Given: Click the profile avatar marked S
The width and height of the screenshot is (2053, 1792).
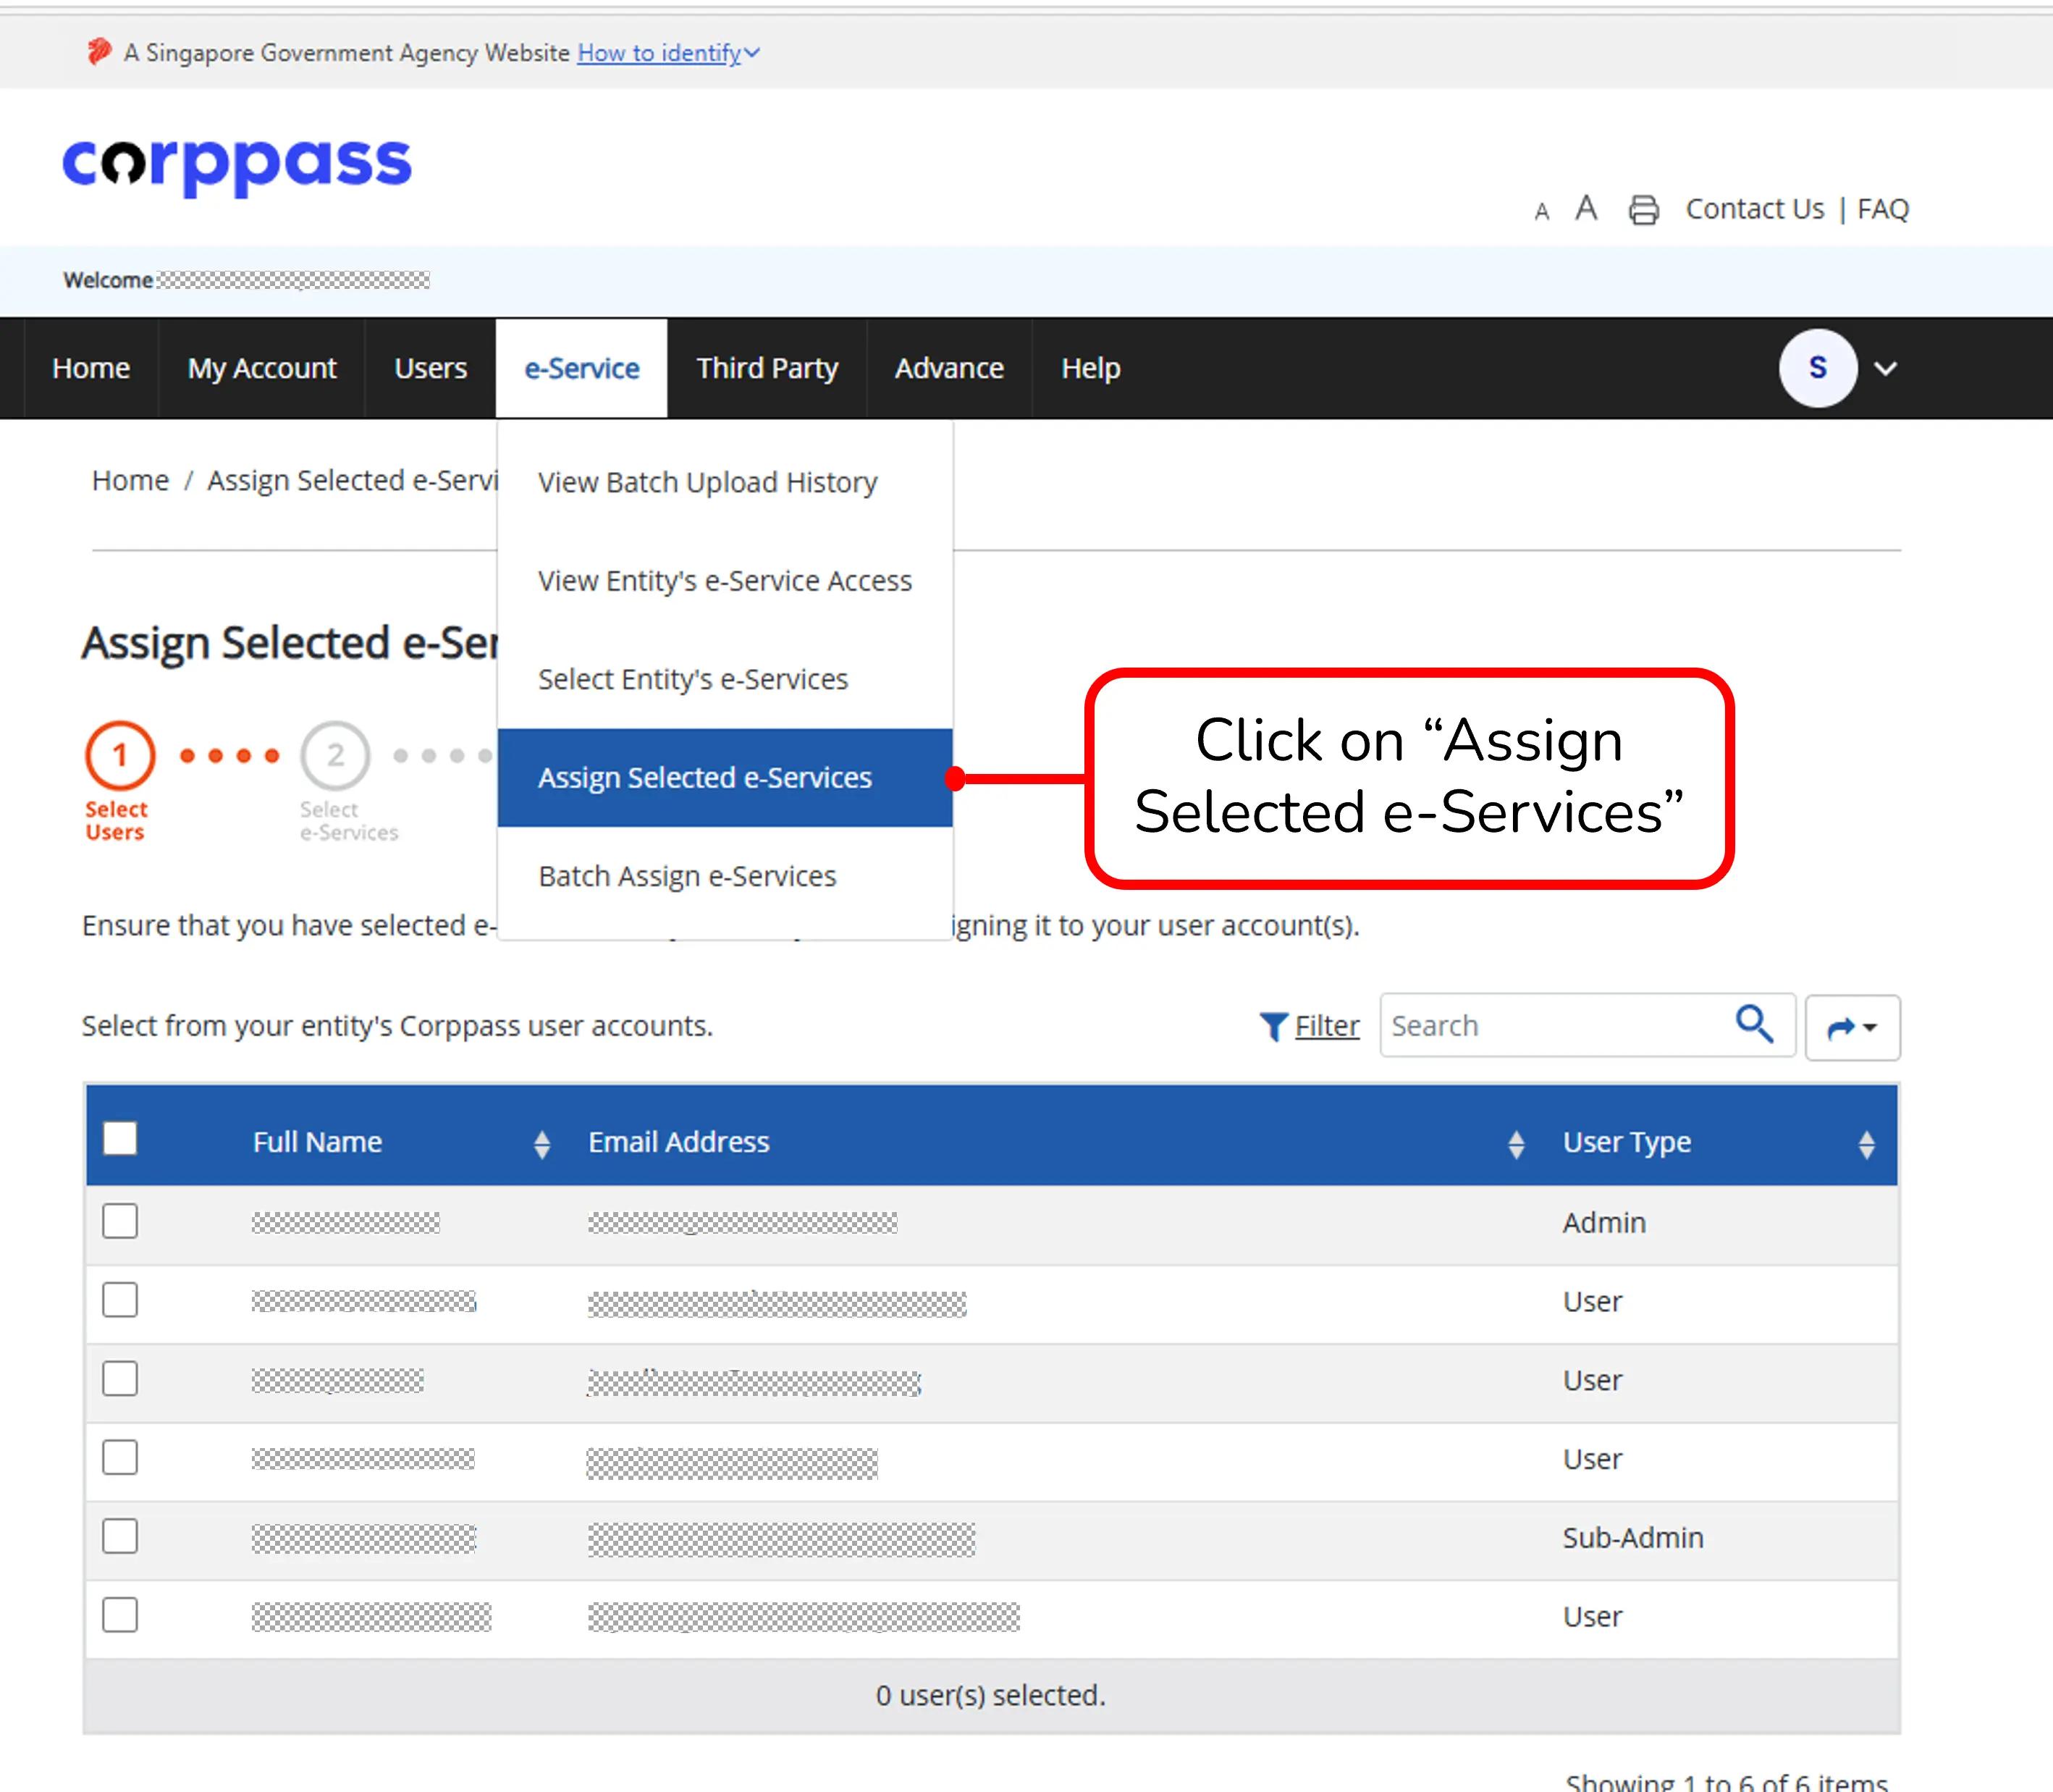Looking at the screenshot, I should (x=1817, y=368).
